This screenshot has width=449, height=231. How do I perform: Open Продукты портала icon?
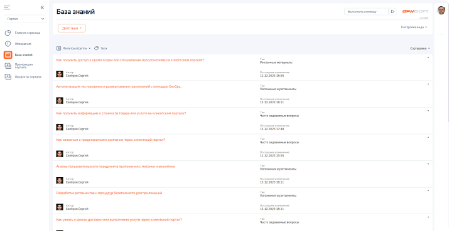(8, 77)
